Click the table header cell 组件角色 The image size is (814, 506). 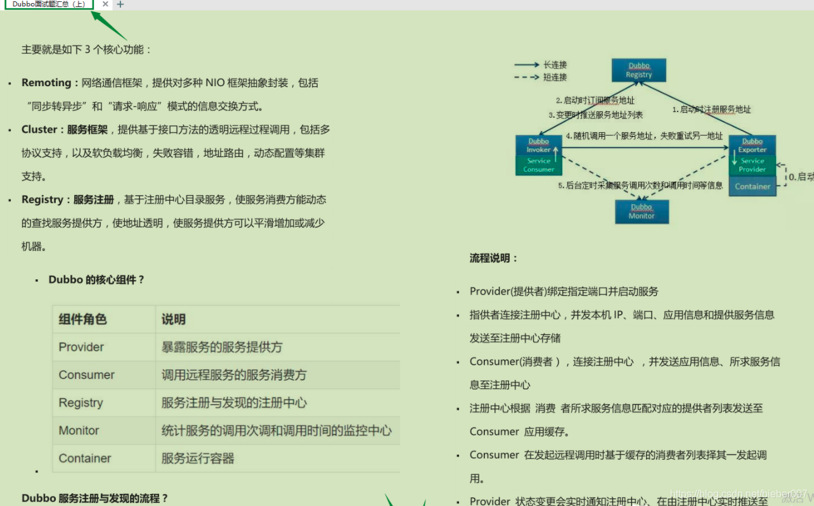pos(104,319)
